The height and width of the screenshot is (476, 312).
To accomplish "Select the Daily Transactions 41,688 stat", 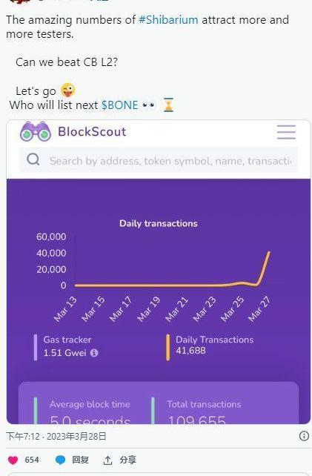I will coord(214,346).
